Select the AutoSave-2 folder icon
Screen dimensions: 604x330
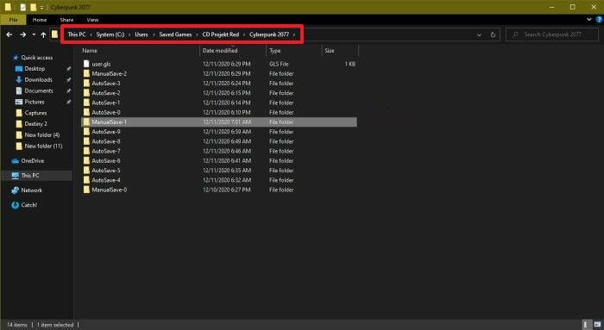click(x=86, y=93)
